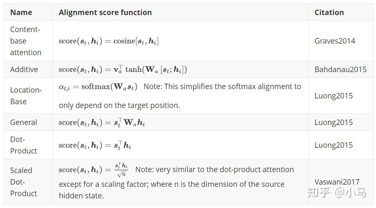
Task: Click the Luong2015 citation in General row
Action: tap(334, 122)
